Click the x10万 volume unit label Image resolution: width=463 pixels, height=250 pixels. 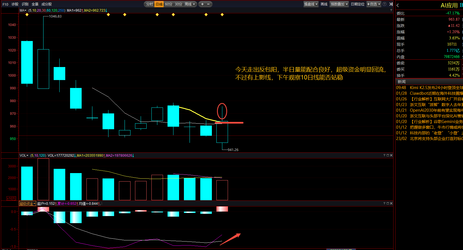(x=11, y=199)
